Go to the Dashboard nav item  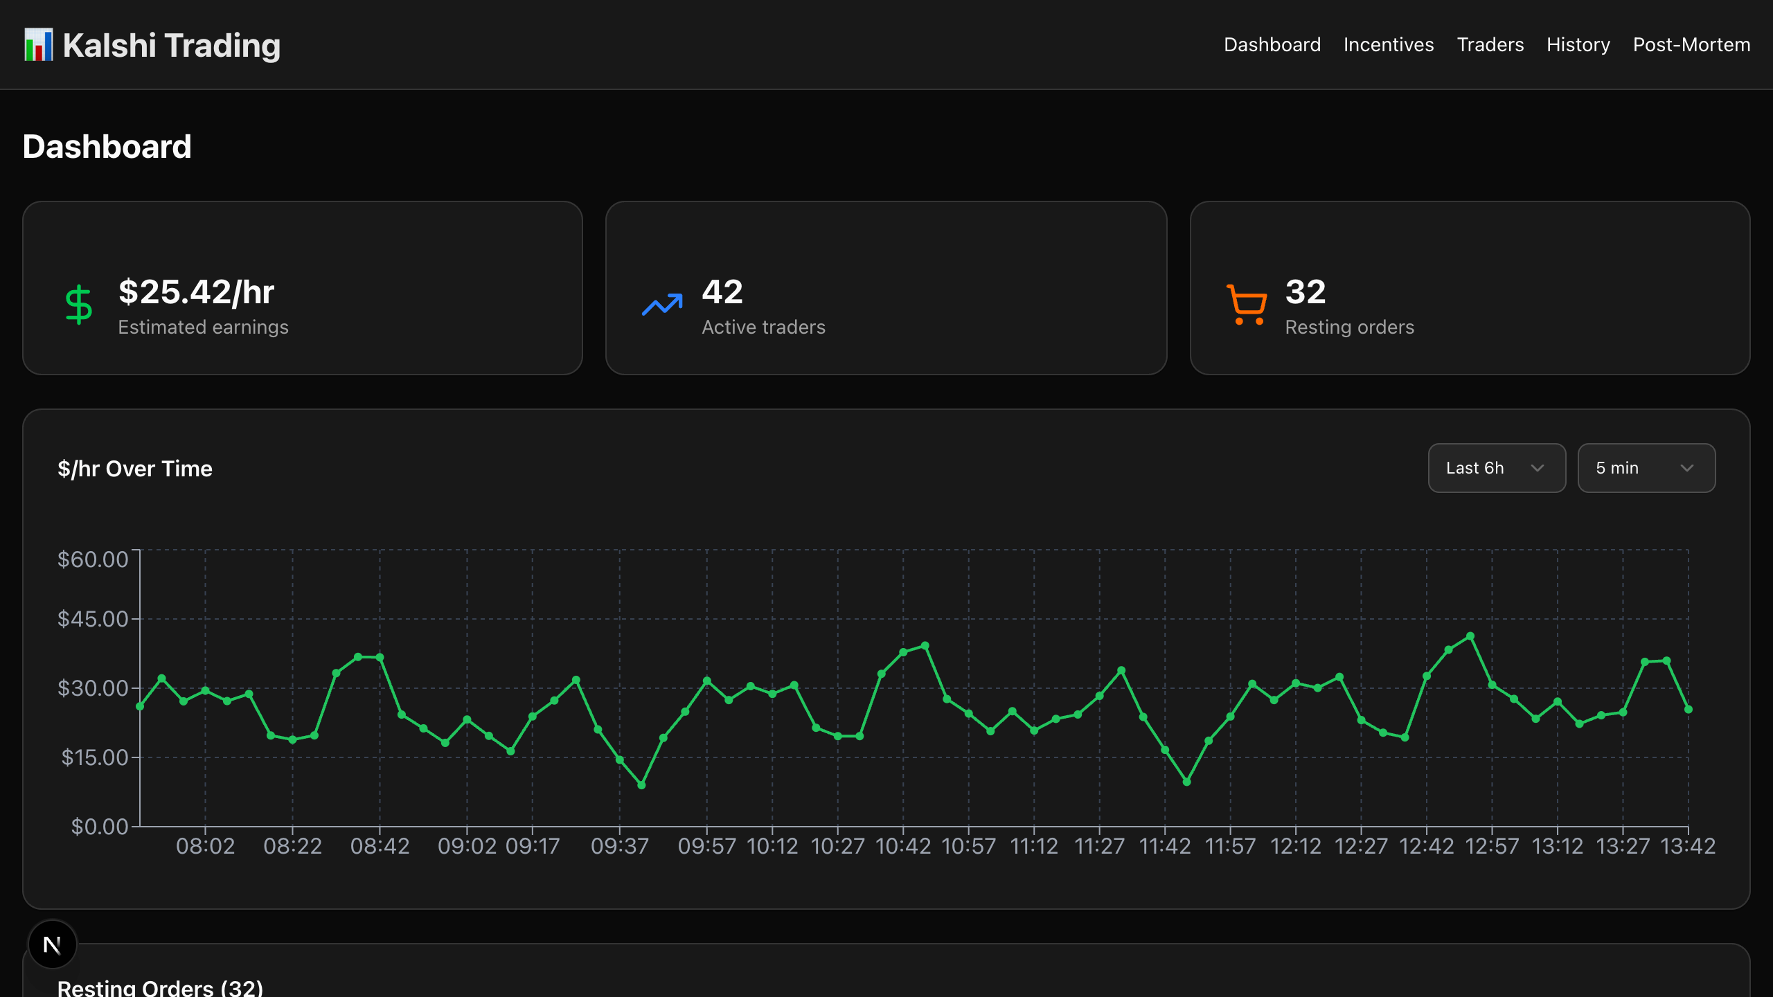[x=1272, y=45]
